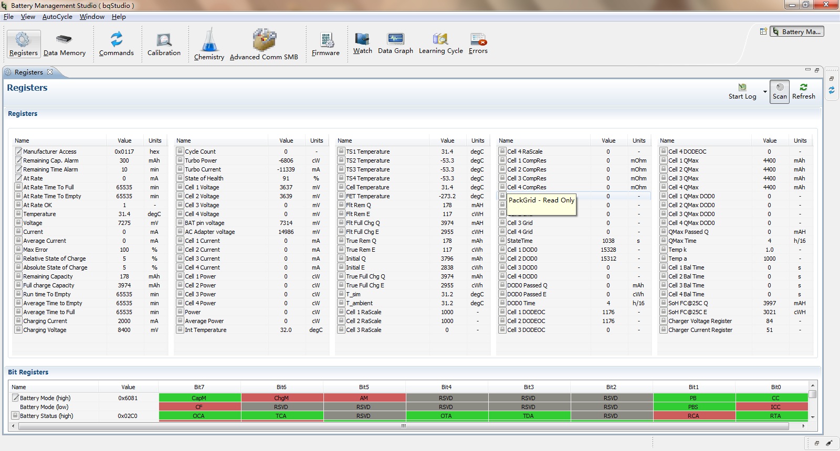The width and height of the screenshot is (840, 451).
Task: Expand the dropdown arrow next to Start Log
Action: coord(765,92)
